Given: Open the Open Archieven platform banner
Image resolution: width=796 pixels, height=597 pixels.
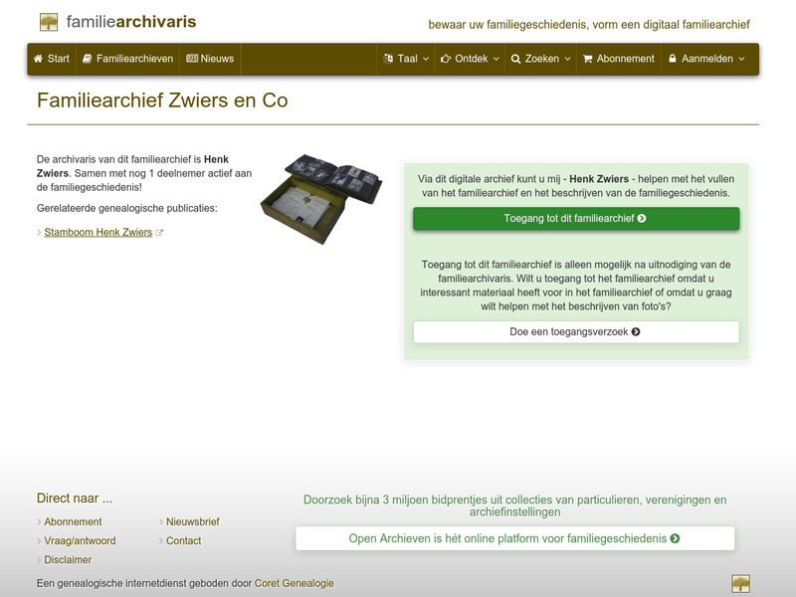Looking at the screenshot, I should pyautogui.click(x=514, y=535).
